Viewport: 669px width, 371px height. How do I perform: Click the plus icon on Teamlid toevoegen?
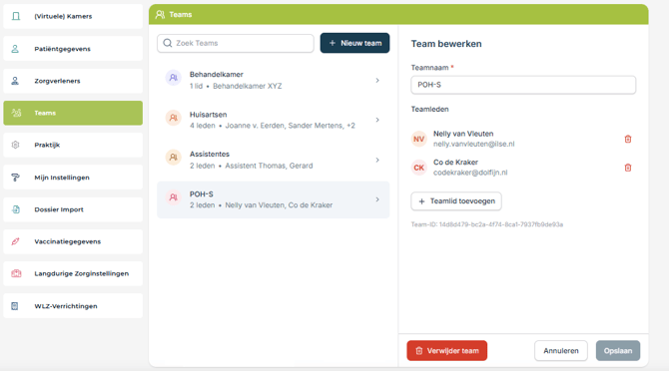(421, 201)
